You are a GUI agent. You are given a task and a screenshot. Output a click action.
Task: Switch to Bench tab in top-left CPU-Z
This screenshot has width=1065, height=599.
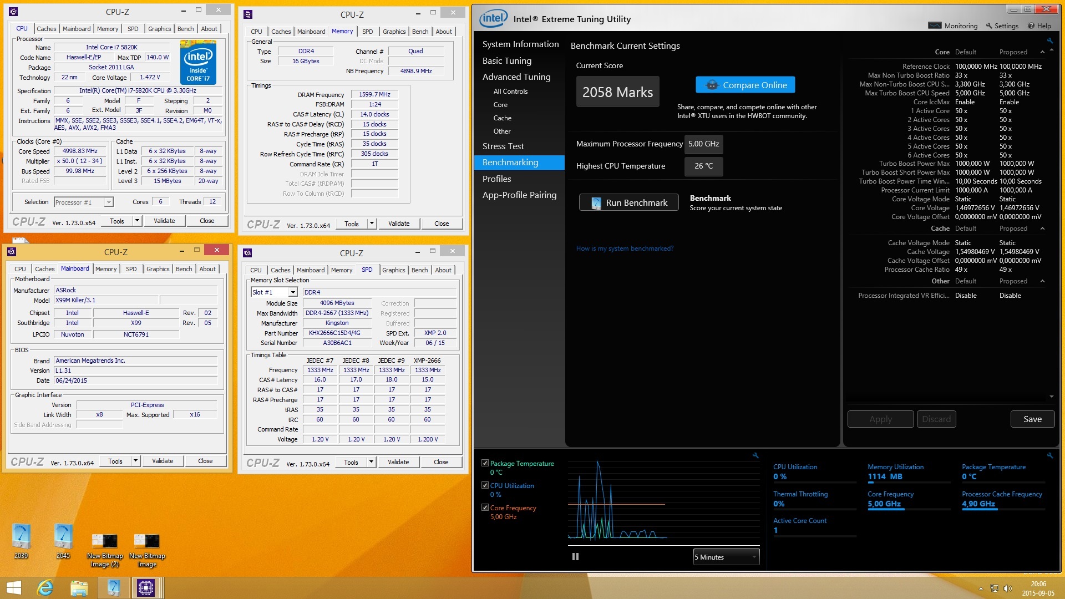coord(186,29)
